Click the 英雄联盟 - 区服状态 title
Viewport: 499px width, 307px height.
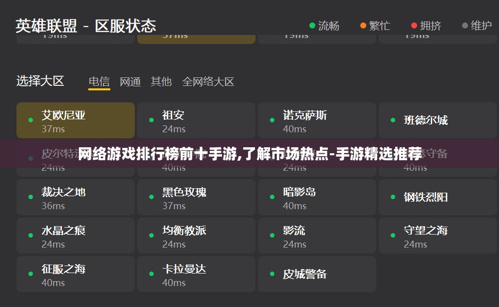(86, 26)
